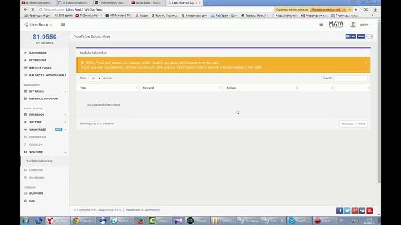Screen dimensions: 401x225
Task: Open the Show entries count dropdown
Action: tap(95, 78)
